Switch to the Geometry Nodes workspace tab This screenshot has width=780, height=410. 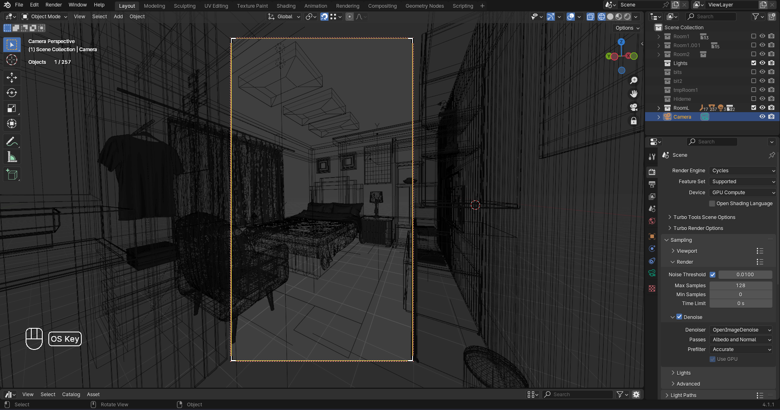point(425,6)
